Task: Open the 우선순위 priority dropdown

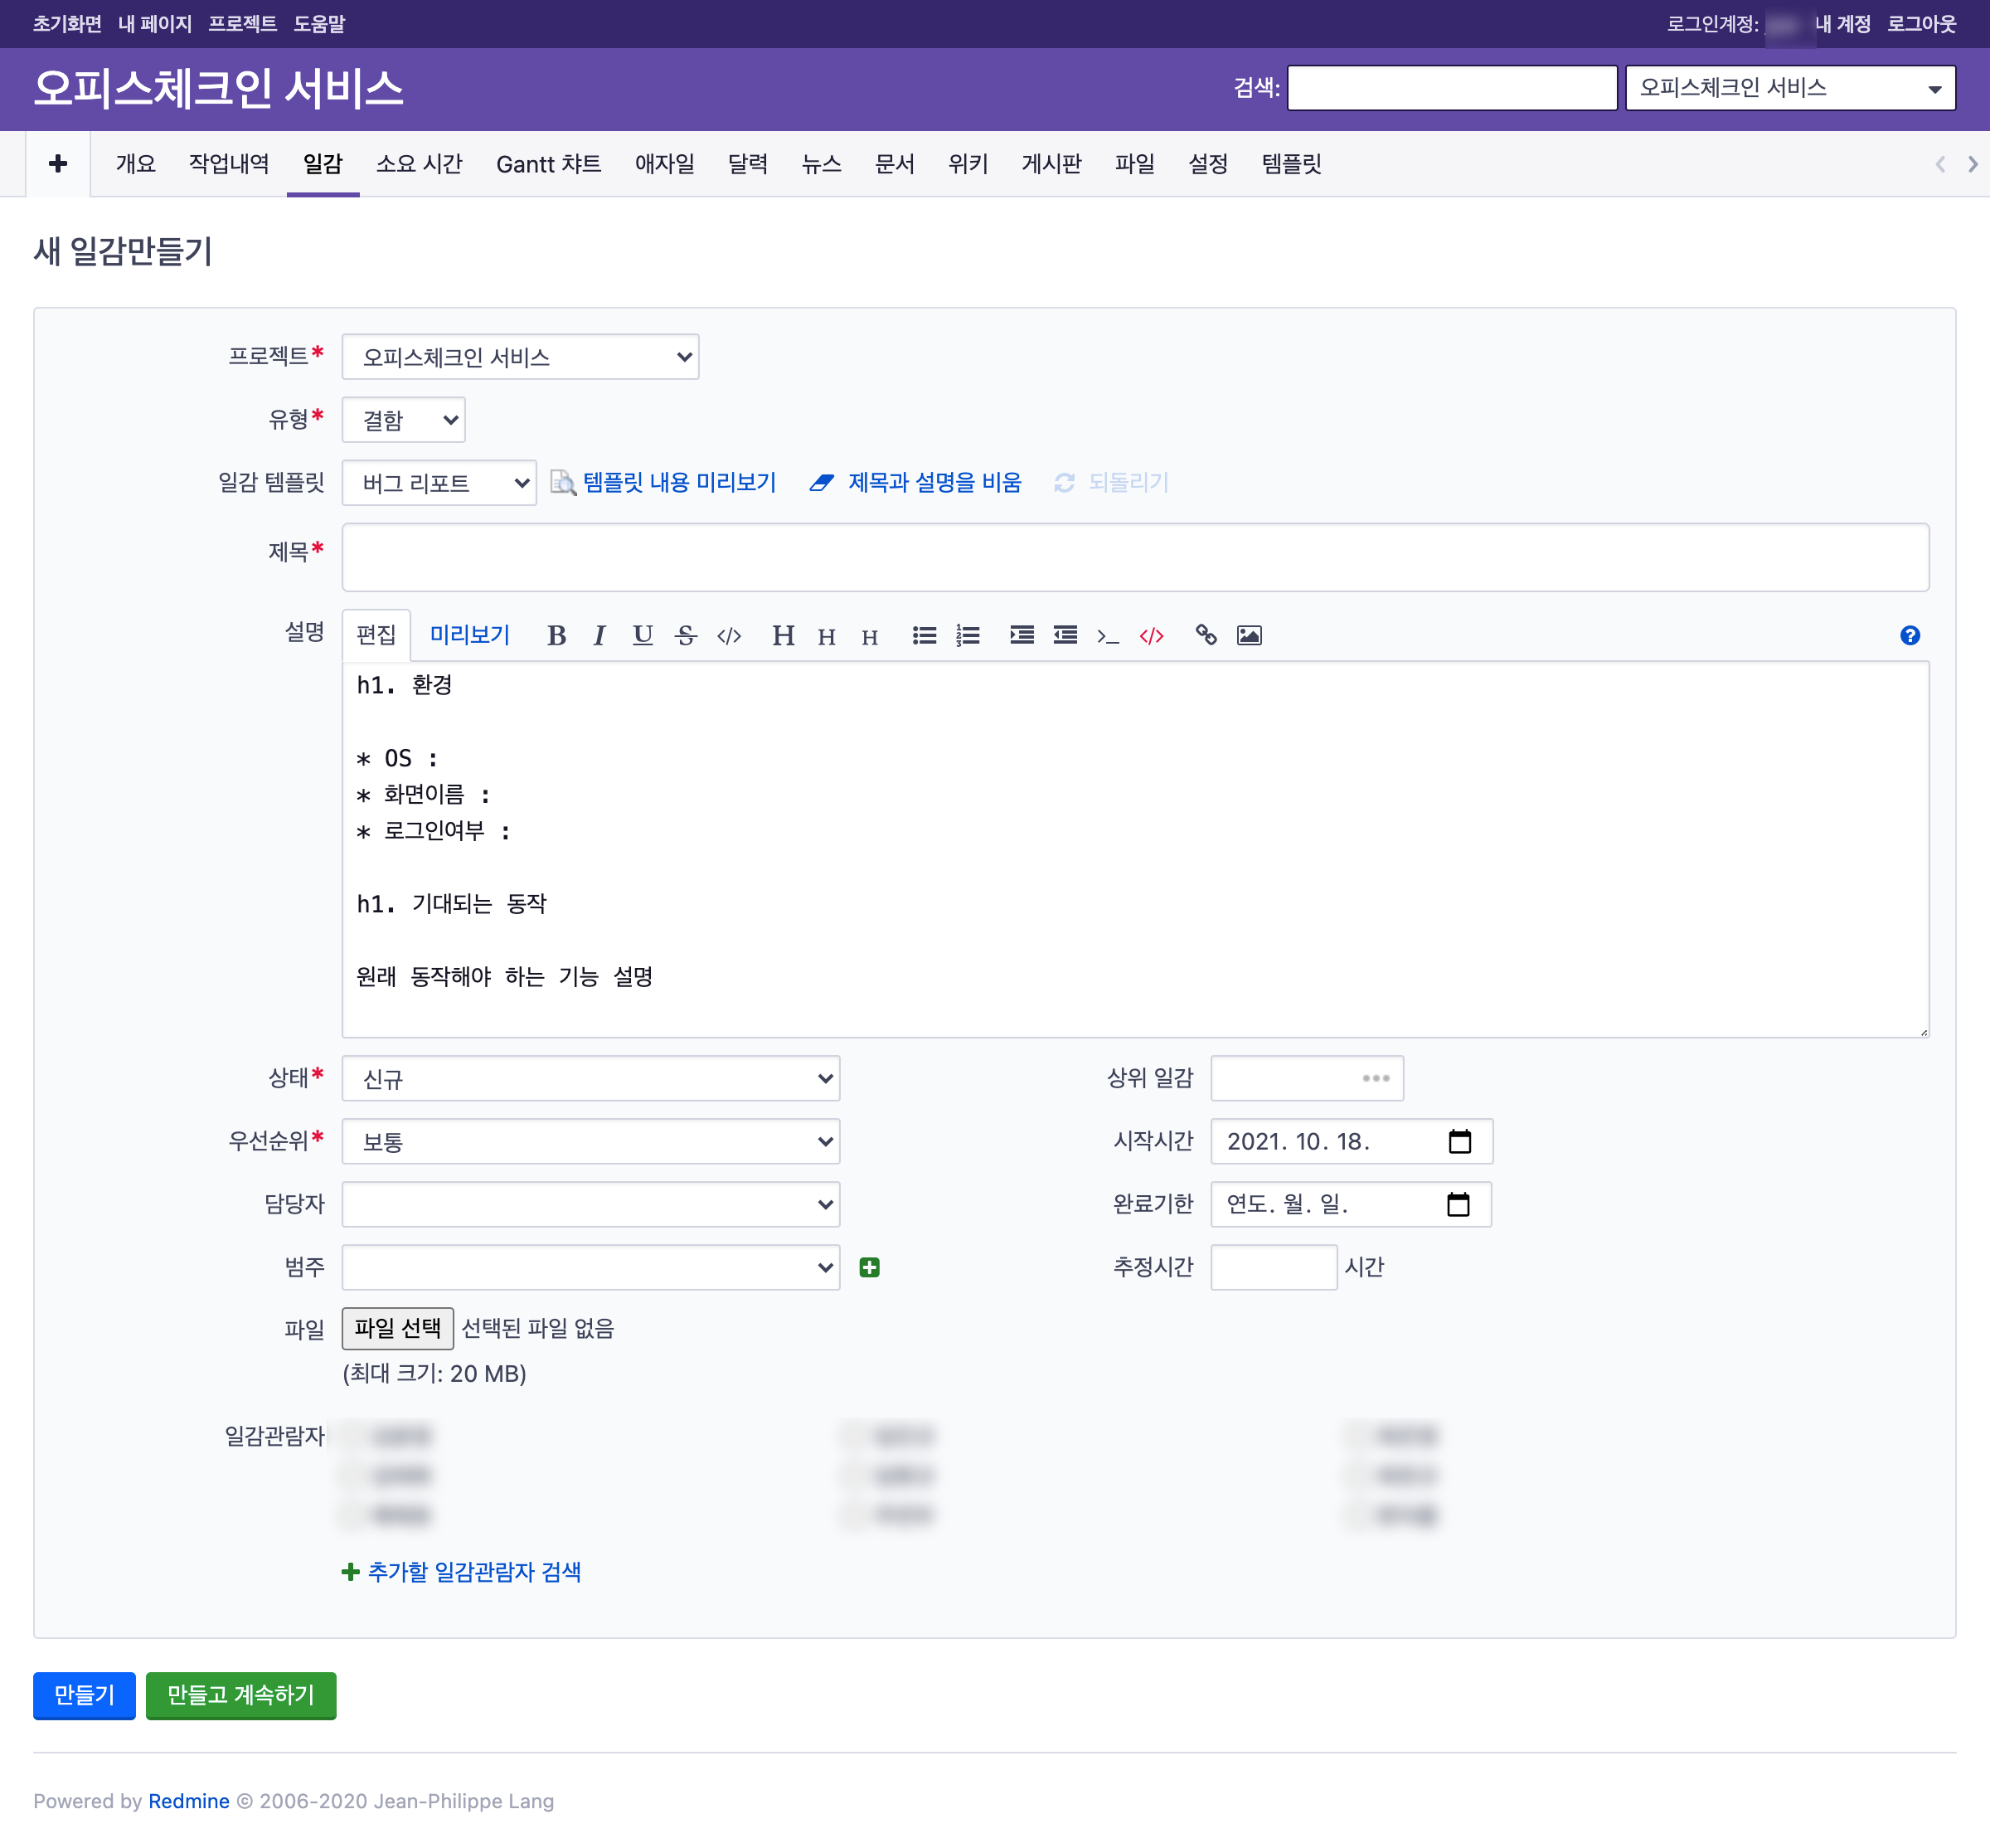Action: click(x=590, y=1141)
